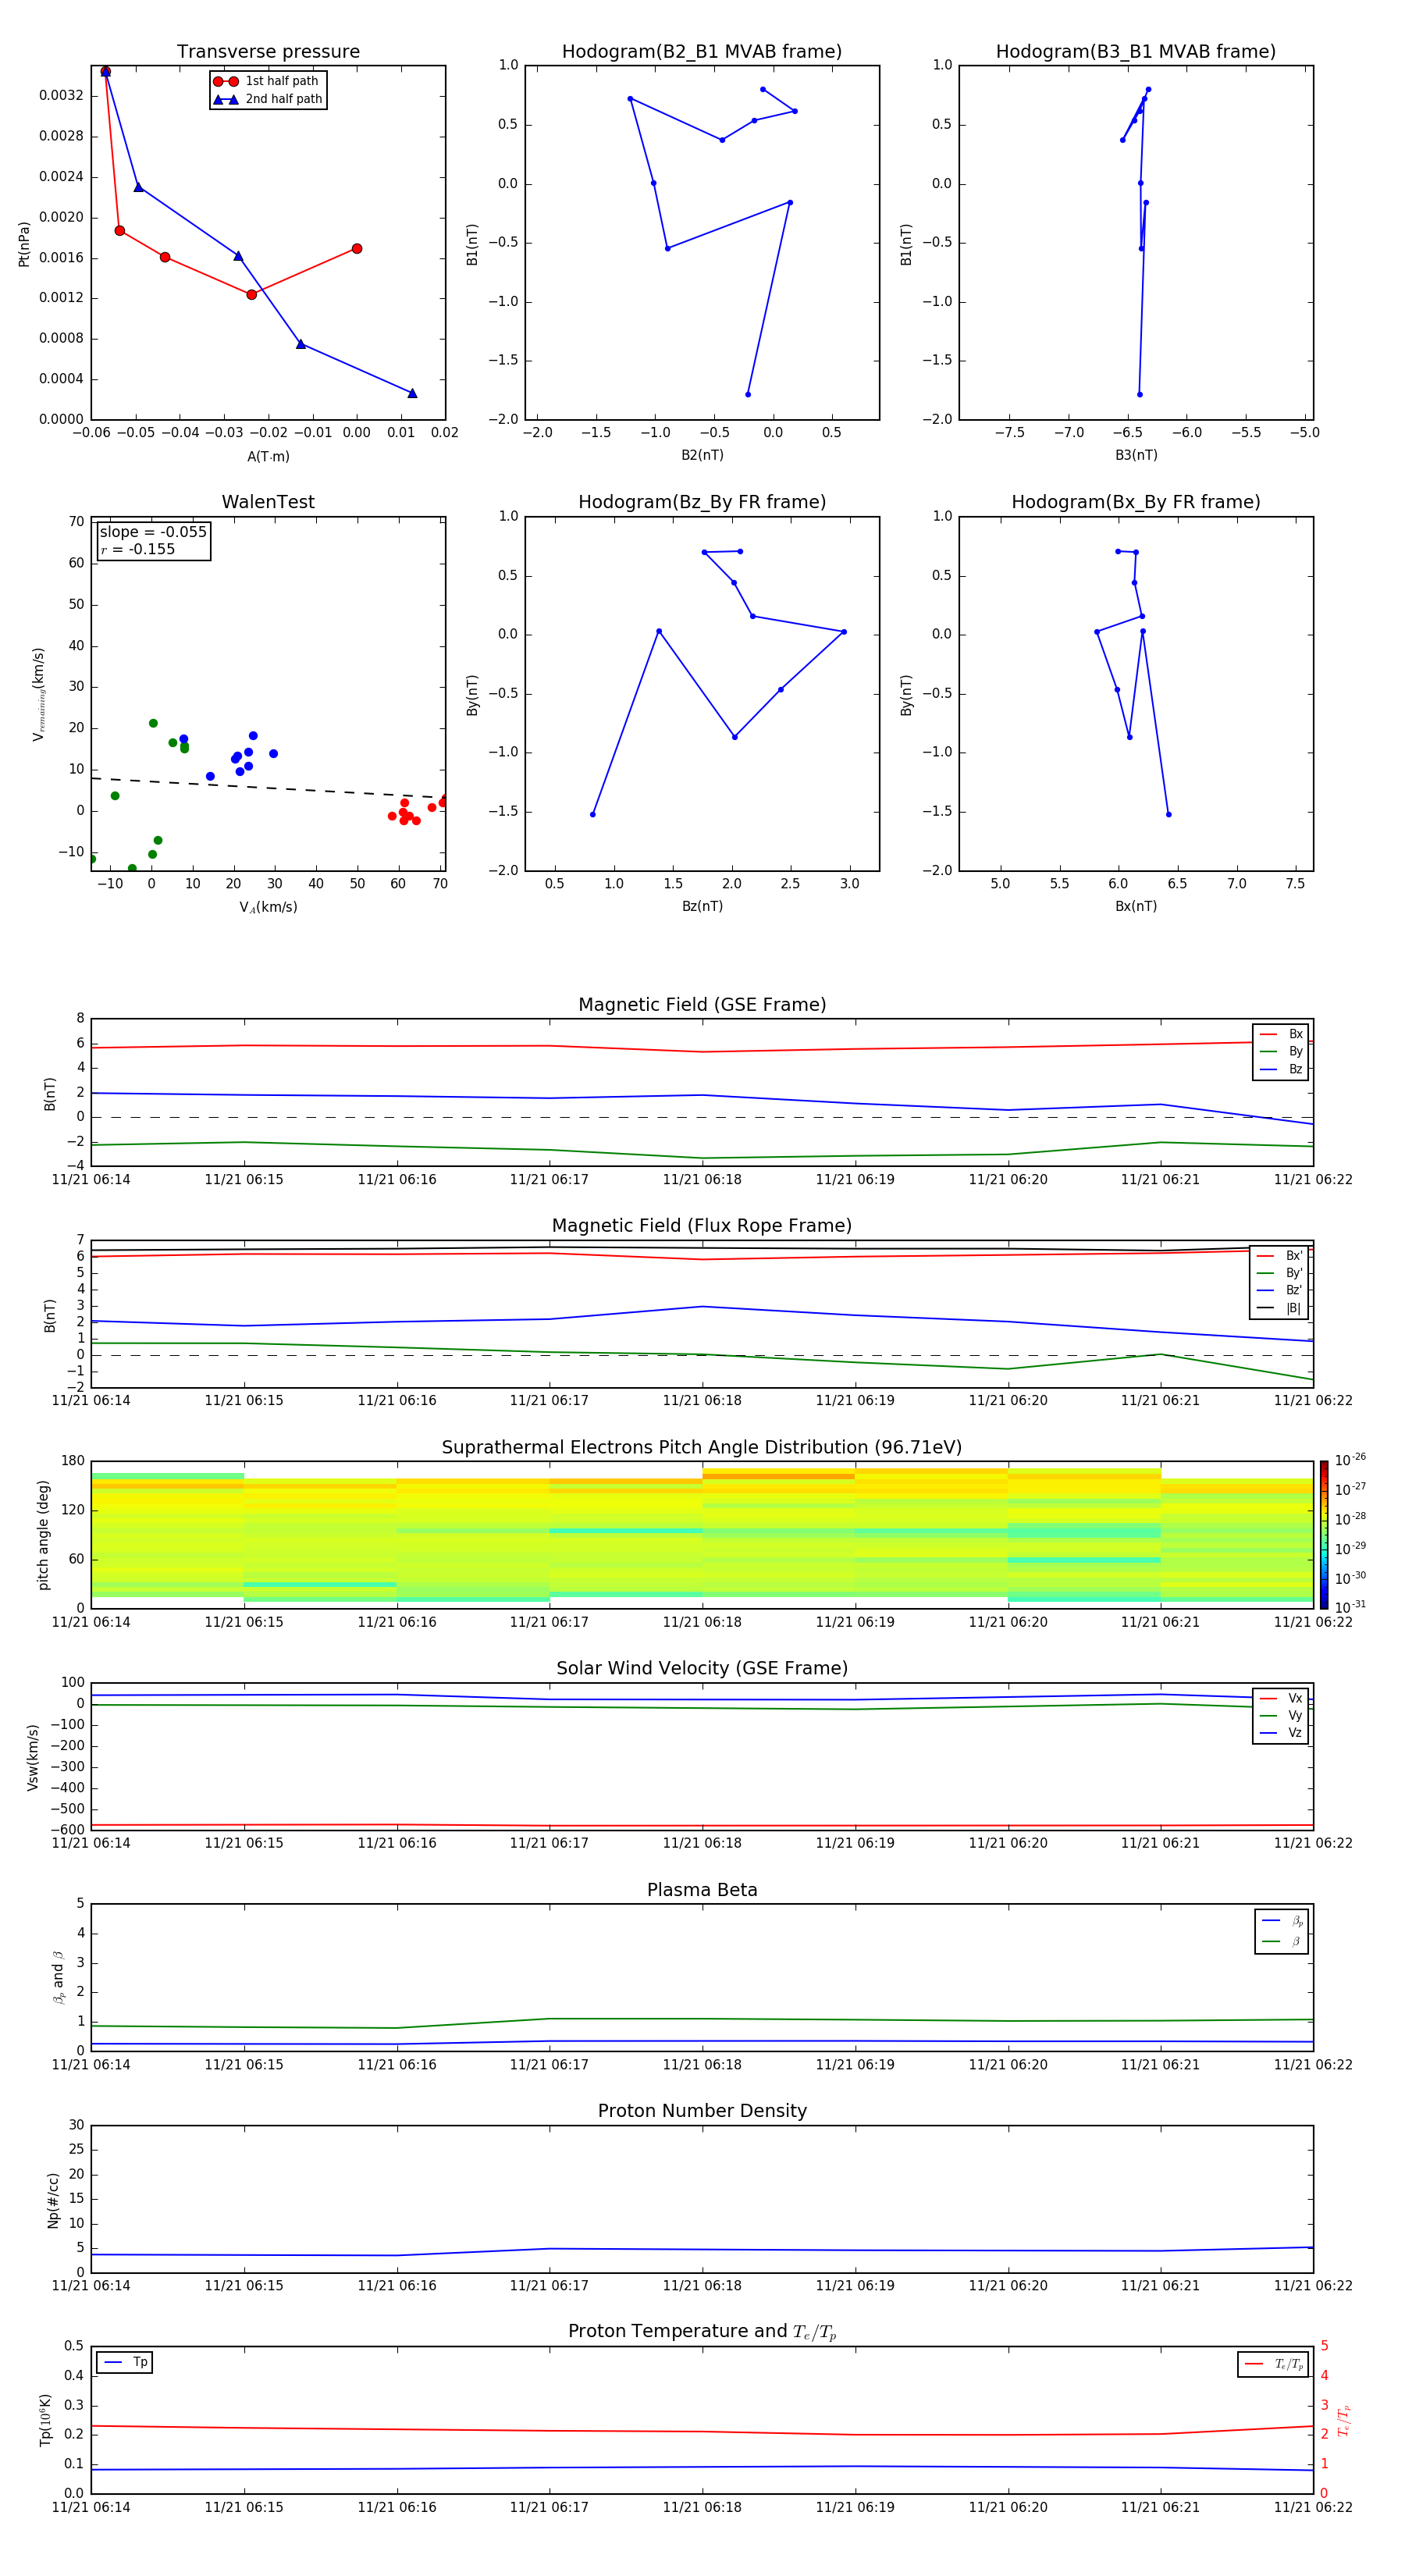Screen dimensions: 1405x2576
Task: Click the 'Transverse pressure' plot title
Action: 268,51
